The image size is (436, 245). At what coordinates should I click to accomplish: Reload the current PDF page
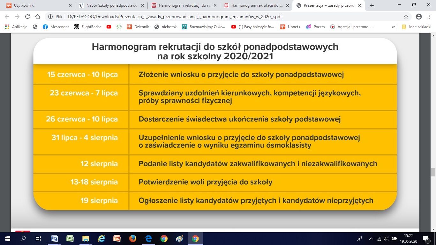(27, 17)
